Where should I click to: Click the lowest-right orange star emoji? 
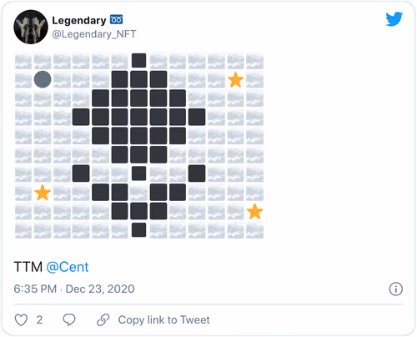point(255,212)
